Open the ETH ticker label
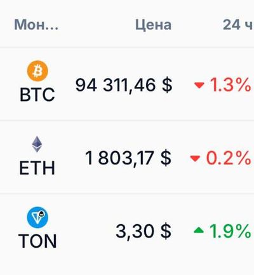The image size is (254, 275). tap(37, 168)
